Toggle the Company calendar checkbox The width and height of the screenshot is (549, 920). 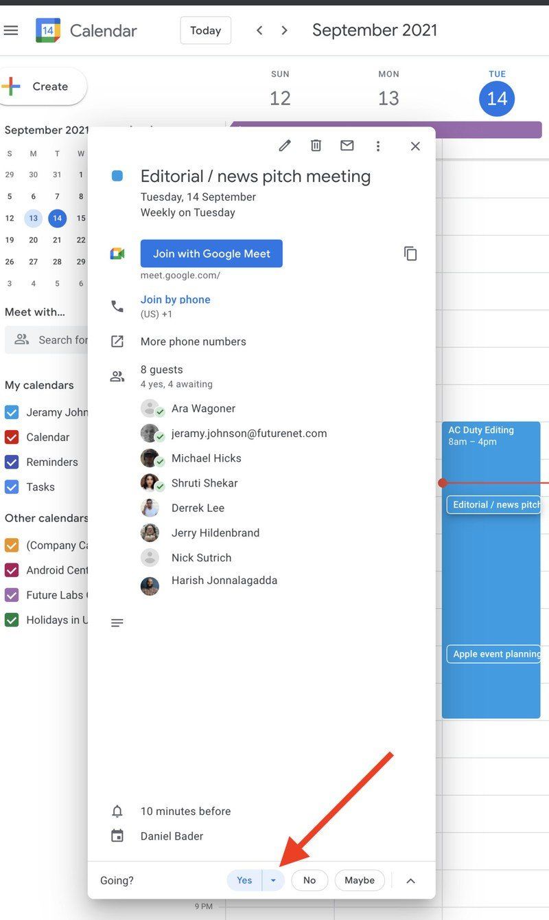click(x=12, y=545)
